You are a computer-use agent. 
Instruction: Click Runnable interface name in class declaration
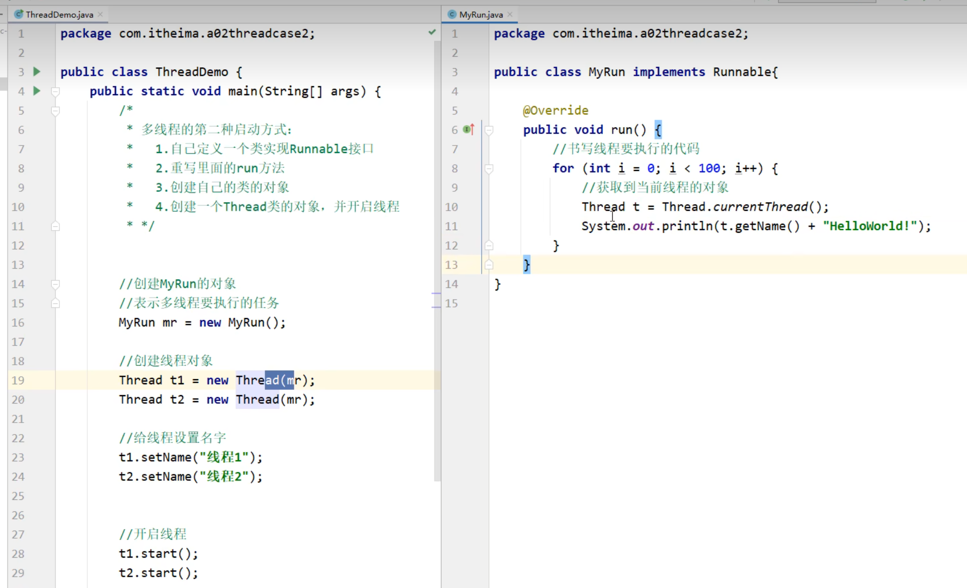coord(742,72)
